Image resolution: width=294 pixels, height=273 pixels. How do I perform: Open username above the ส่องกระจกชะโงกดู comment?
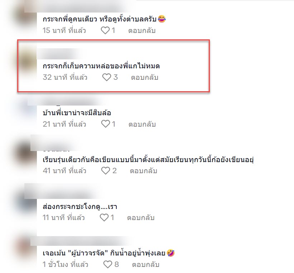61,191
